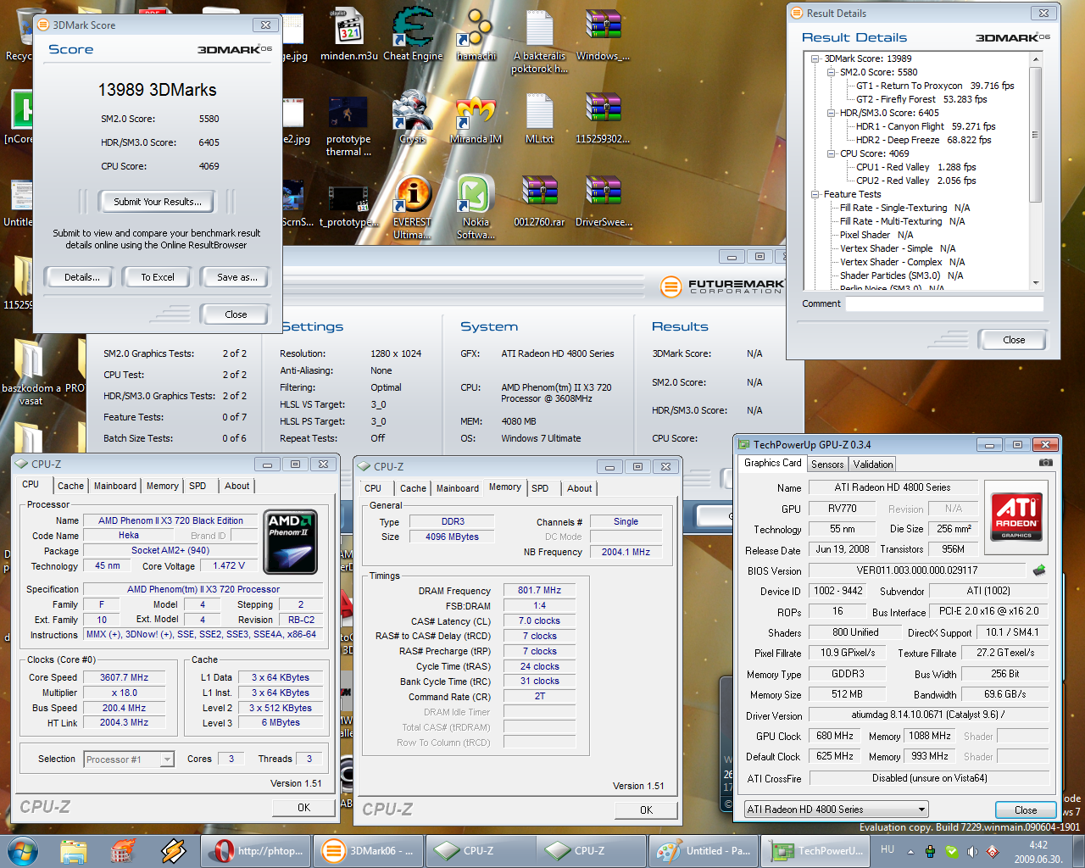Switch to TechPowerUp taskbar button
The height and width of the screenshot is (868, 1085).
pyautogui.click(x=815, y=850)
